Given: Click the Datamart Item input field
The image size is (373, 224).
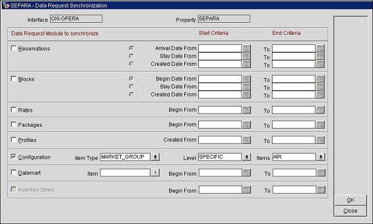Looking at the screenshot, I should tap(125, 173).
